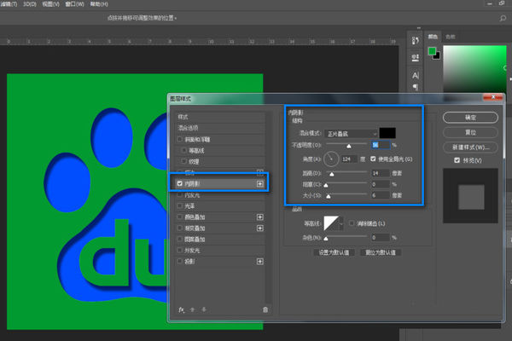Enable the 内发光 checkbox
The image size is (512, 341).
179,195
